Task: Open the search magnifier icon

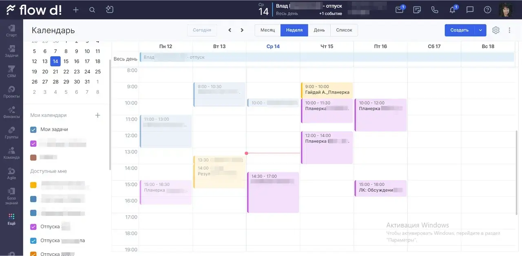Action: pos(92,10)
